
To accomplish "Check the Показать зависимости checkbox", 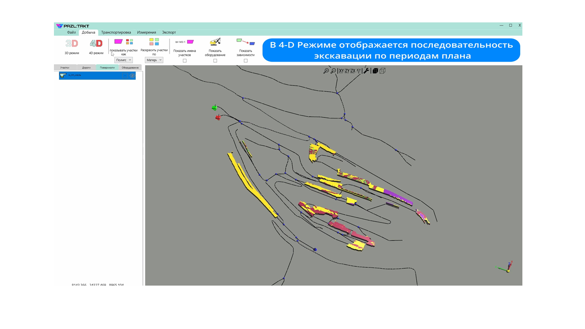I will 245,61.
